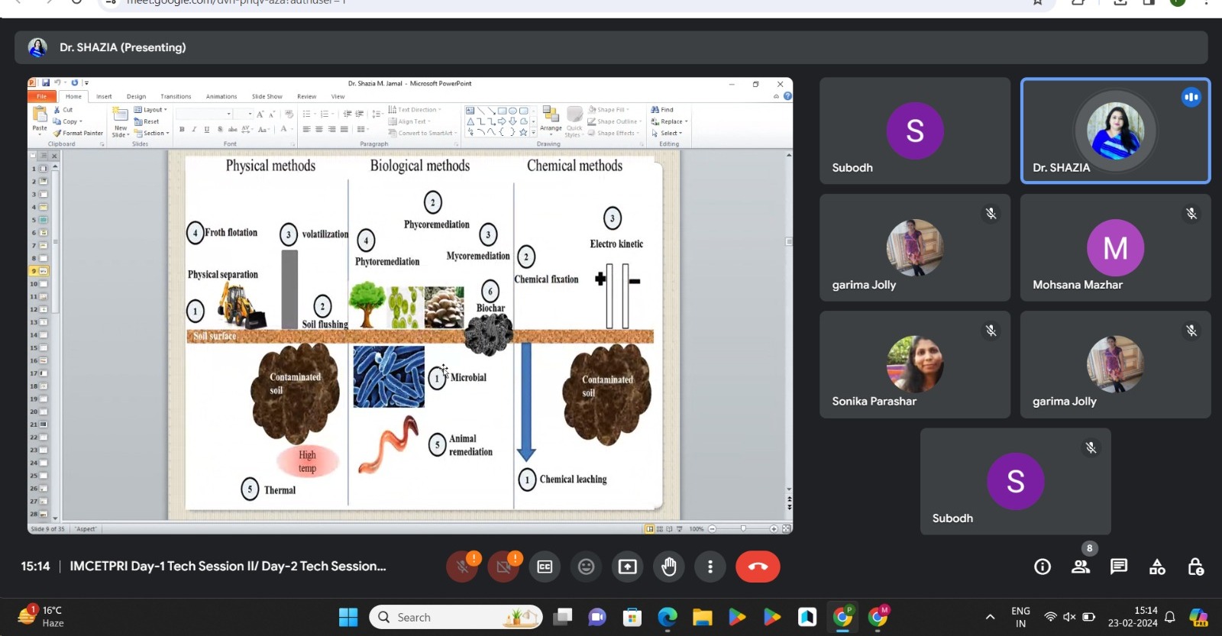
Task: Select Mohsana Mazhar's participant tile
Action: [1115, 248]
